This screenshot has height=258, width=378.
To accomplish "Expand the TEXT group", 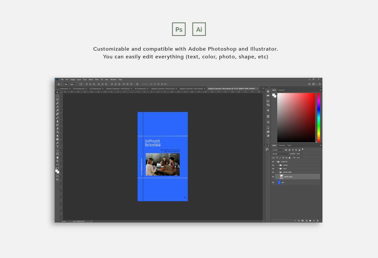I will click(x=278, y=169).
